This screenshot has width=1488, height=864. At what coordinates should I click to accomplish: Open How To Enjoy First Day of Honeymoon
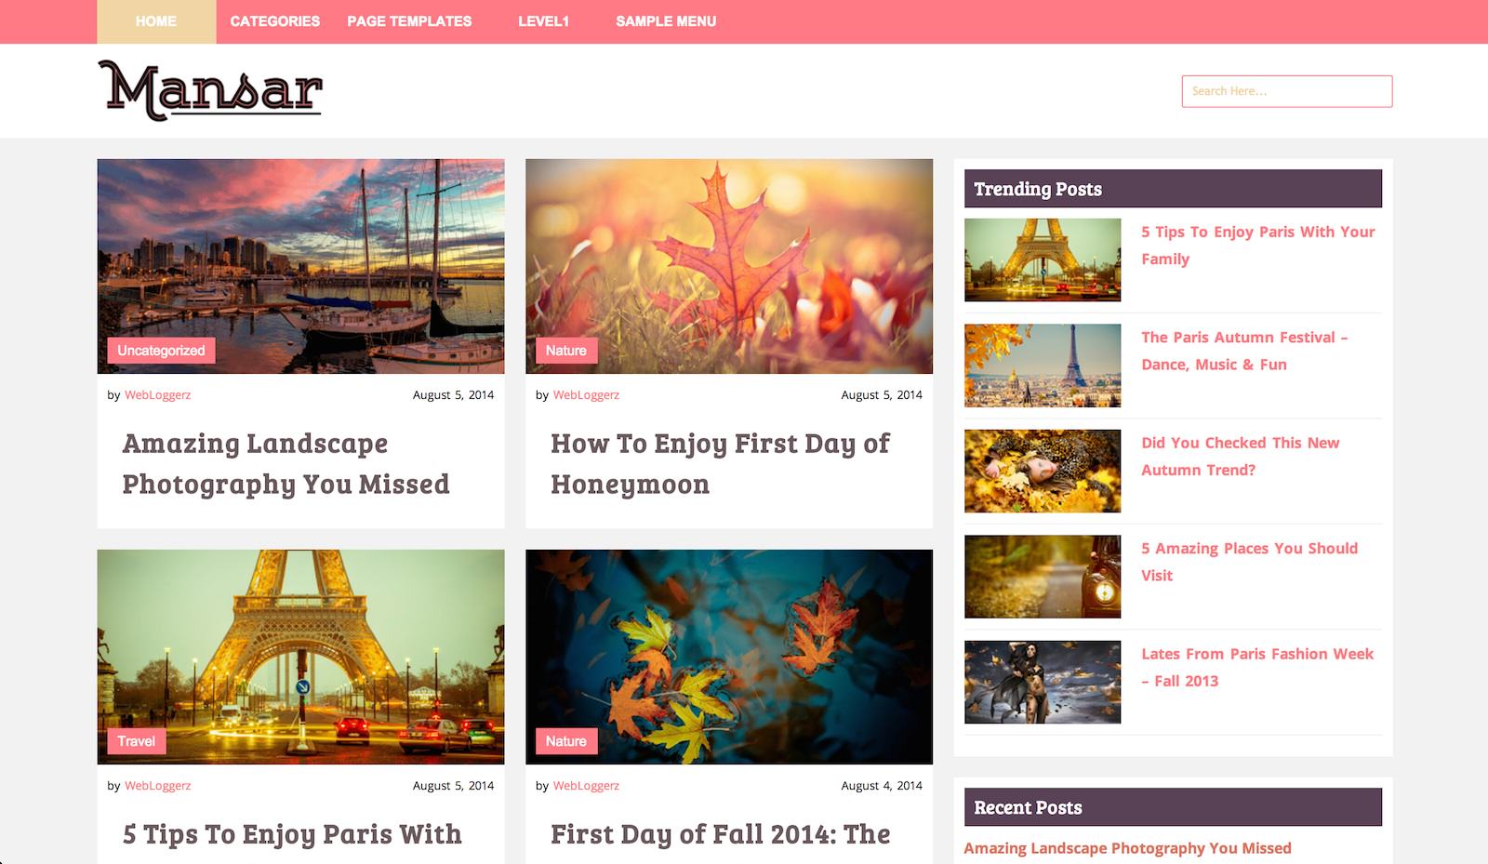point(720,463)
